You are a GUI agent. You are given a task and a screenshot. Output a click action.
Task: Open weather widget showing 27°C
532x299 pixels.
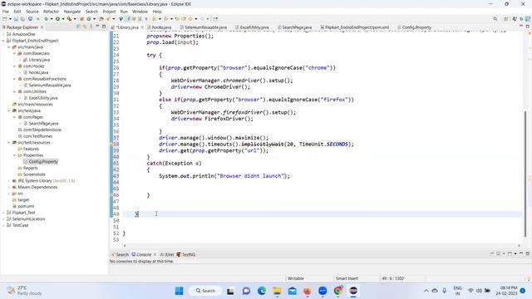24,291
